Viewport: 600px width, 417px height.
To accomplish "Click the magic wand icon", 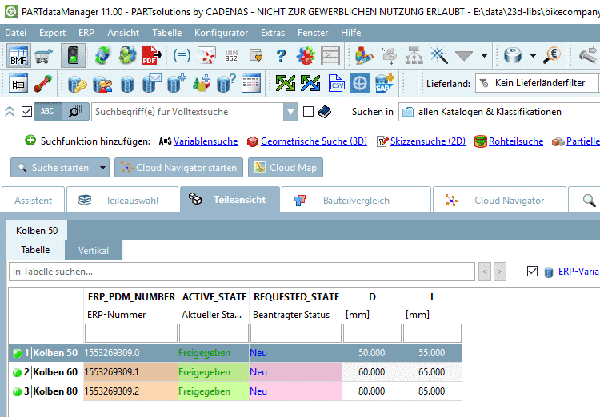I will tap(439, 56).
